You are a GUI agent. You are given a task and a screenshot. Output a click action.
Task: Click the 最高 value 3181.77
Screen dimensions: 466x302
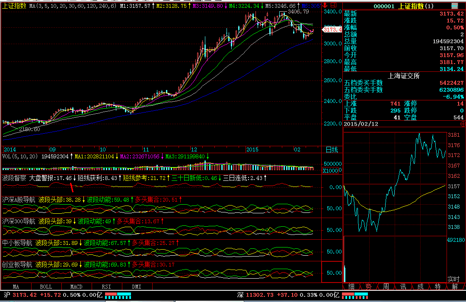pos(451,62)
